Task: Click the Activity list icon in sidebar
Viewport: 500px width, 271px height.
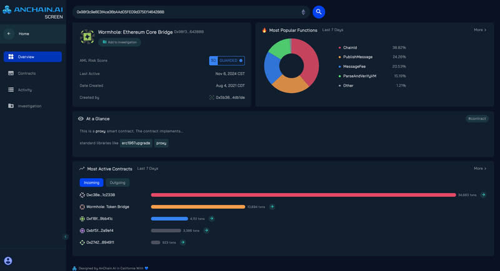Action: point(11,90)
